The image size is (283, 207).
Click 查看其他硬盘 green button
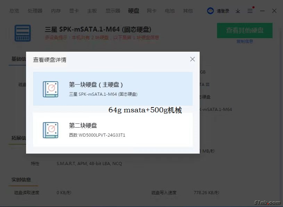(245, 31)
